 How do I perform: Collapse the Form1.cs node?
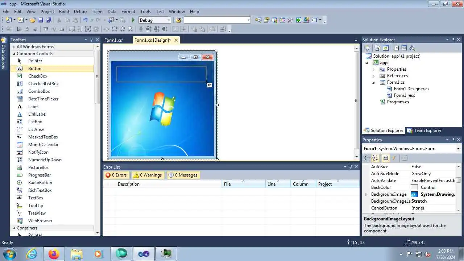[x=373, y=82]
